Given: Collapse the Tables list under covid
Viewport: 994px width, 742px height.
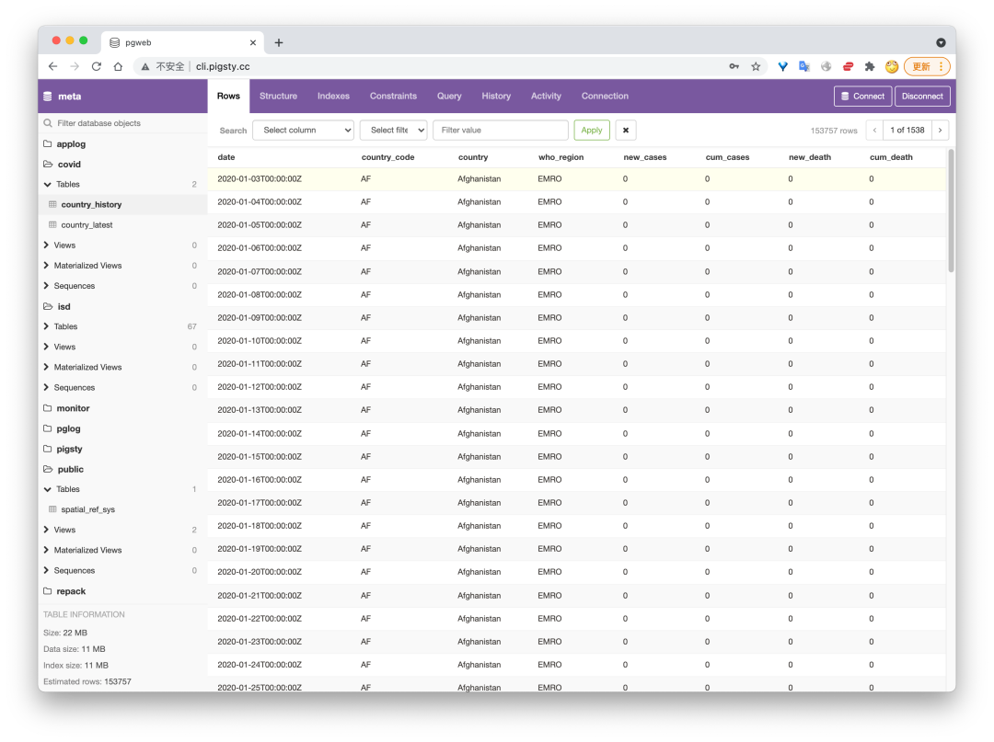Looking at the screenshot, I should pyautogui.click(x=47, y=184).
